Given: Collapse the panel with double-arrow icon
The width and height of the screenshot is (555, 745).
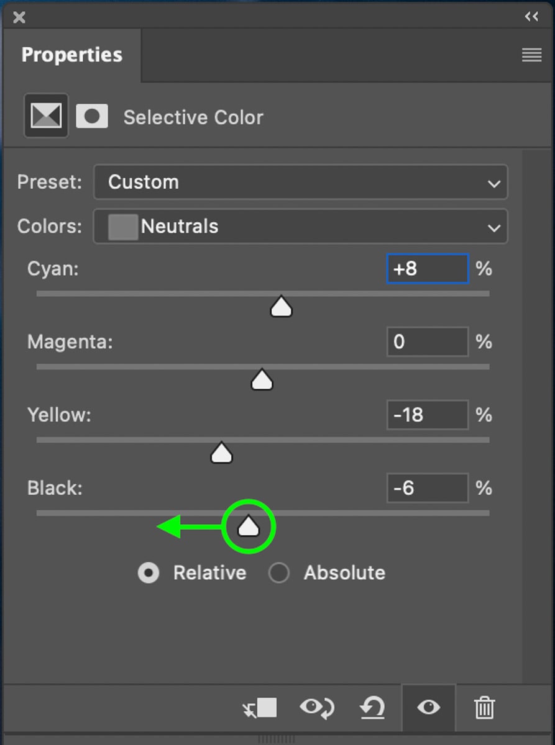Looking at the screenshot, I should 531,17.
